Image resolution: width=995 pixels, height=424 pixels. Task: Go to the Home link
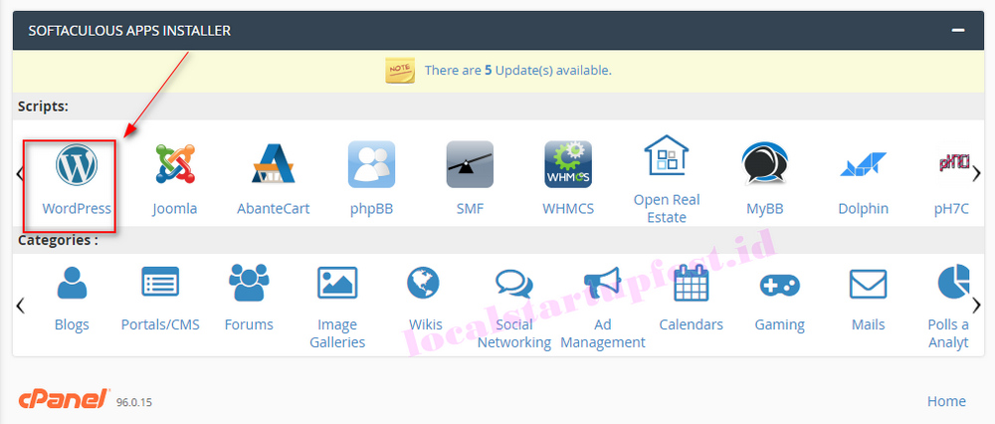coord(947,401)
